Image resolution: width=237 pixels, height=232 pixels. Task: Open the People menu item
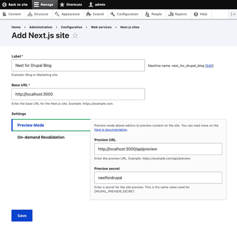click(154, 14)
